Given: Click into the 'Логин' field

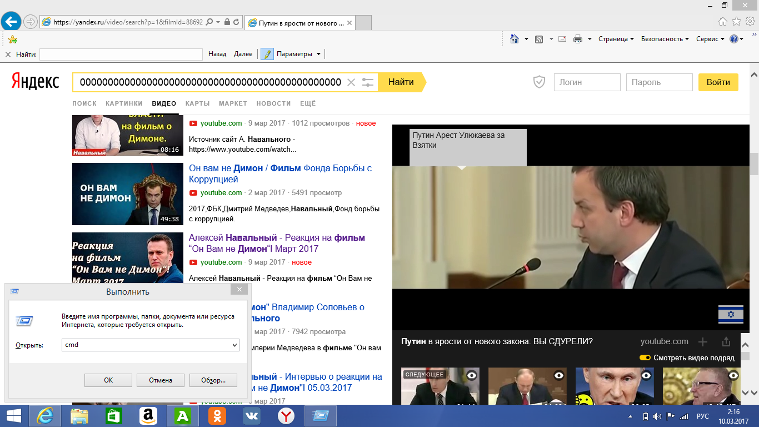Looking at the screenshot, I should (x=587, y=82).
